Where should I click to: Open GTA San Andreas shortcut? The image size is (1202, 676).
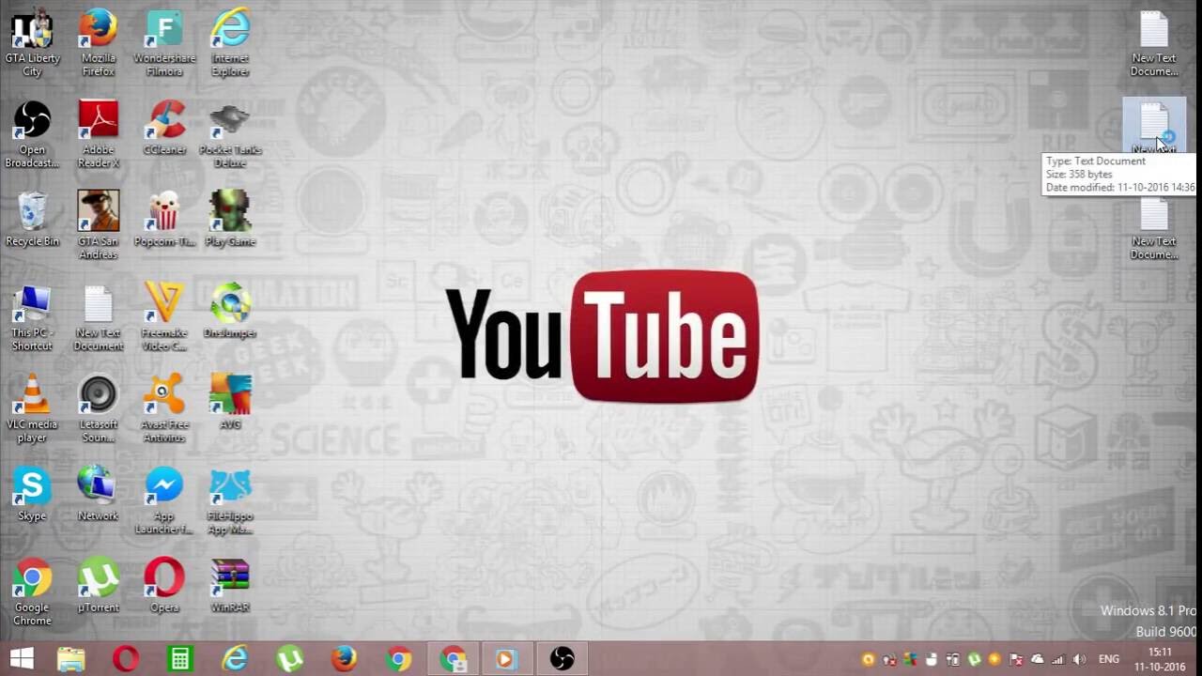point(98,225)
